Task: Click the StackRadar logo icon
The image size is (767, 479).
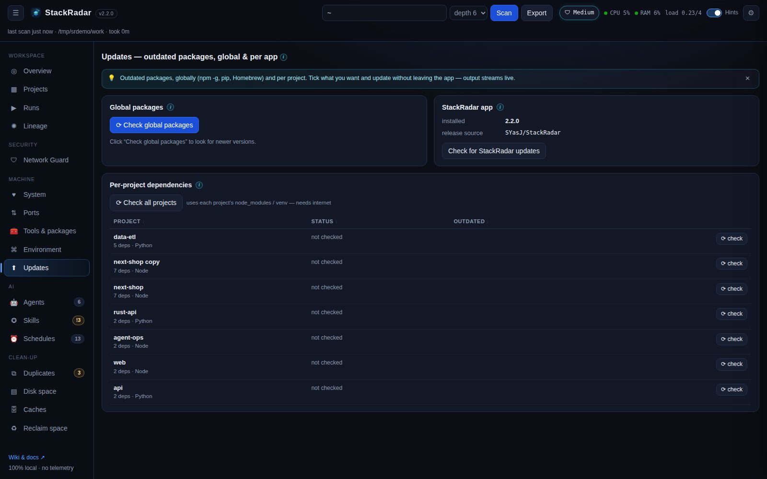Action: (36, 13)
